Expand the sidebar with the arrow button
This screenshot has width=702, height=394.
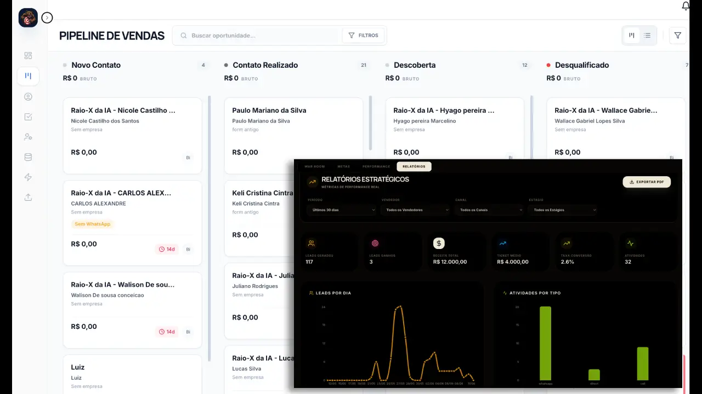[47, 18]
